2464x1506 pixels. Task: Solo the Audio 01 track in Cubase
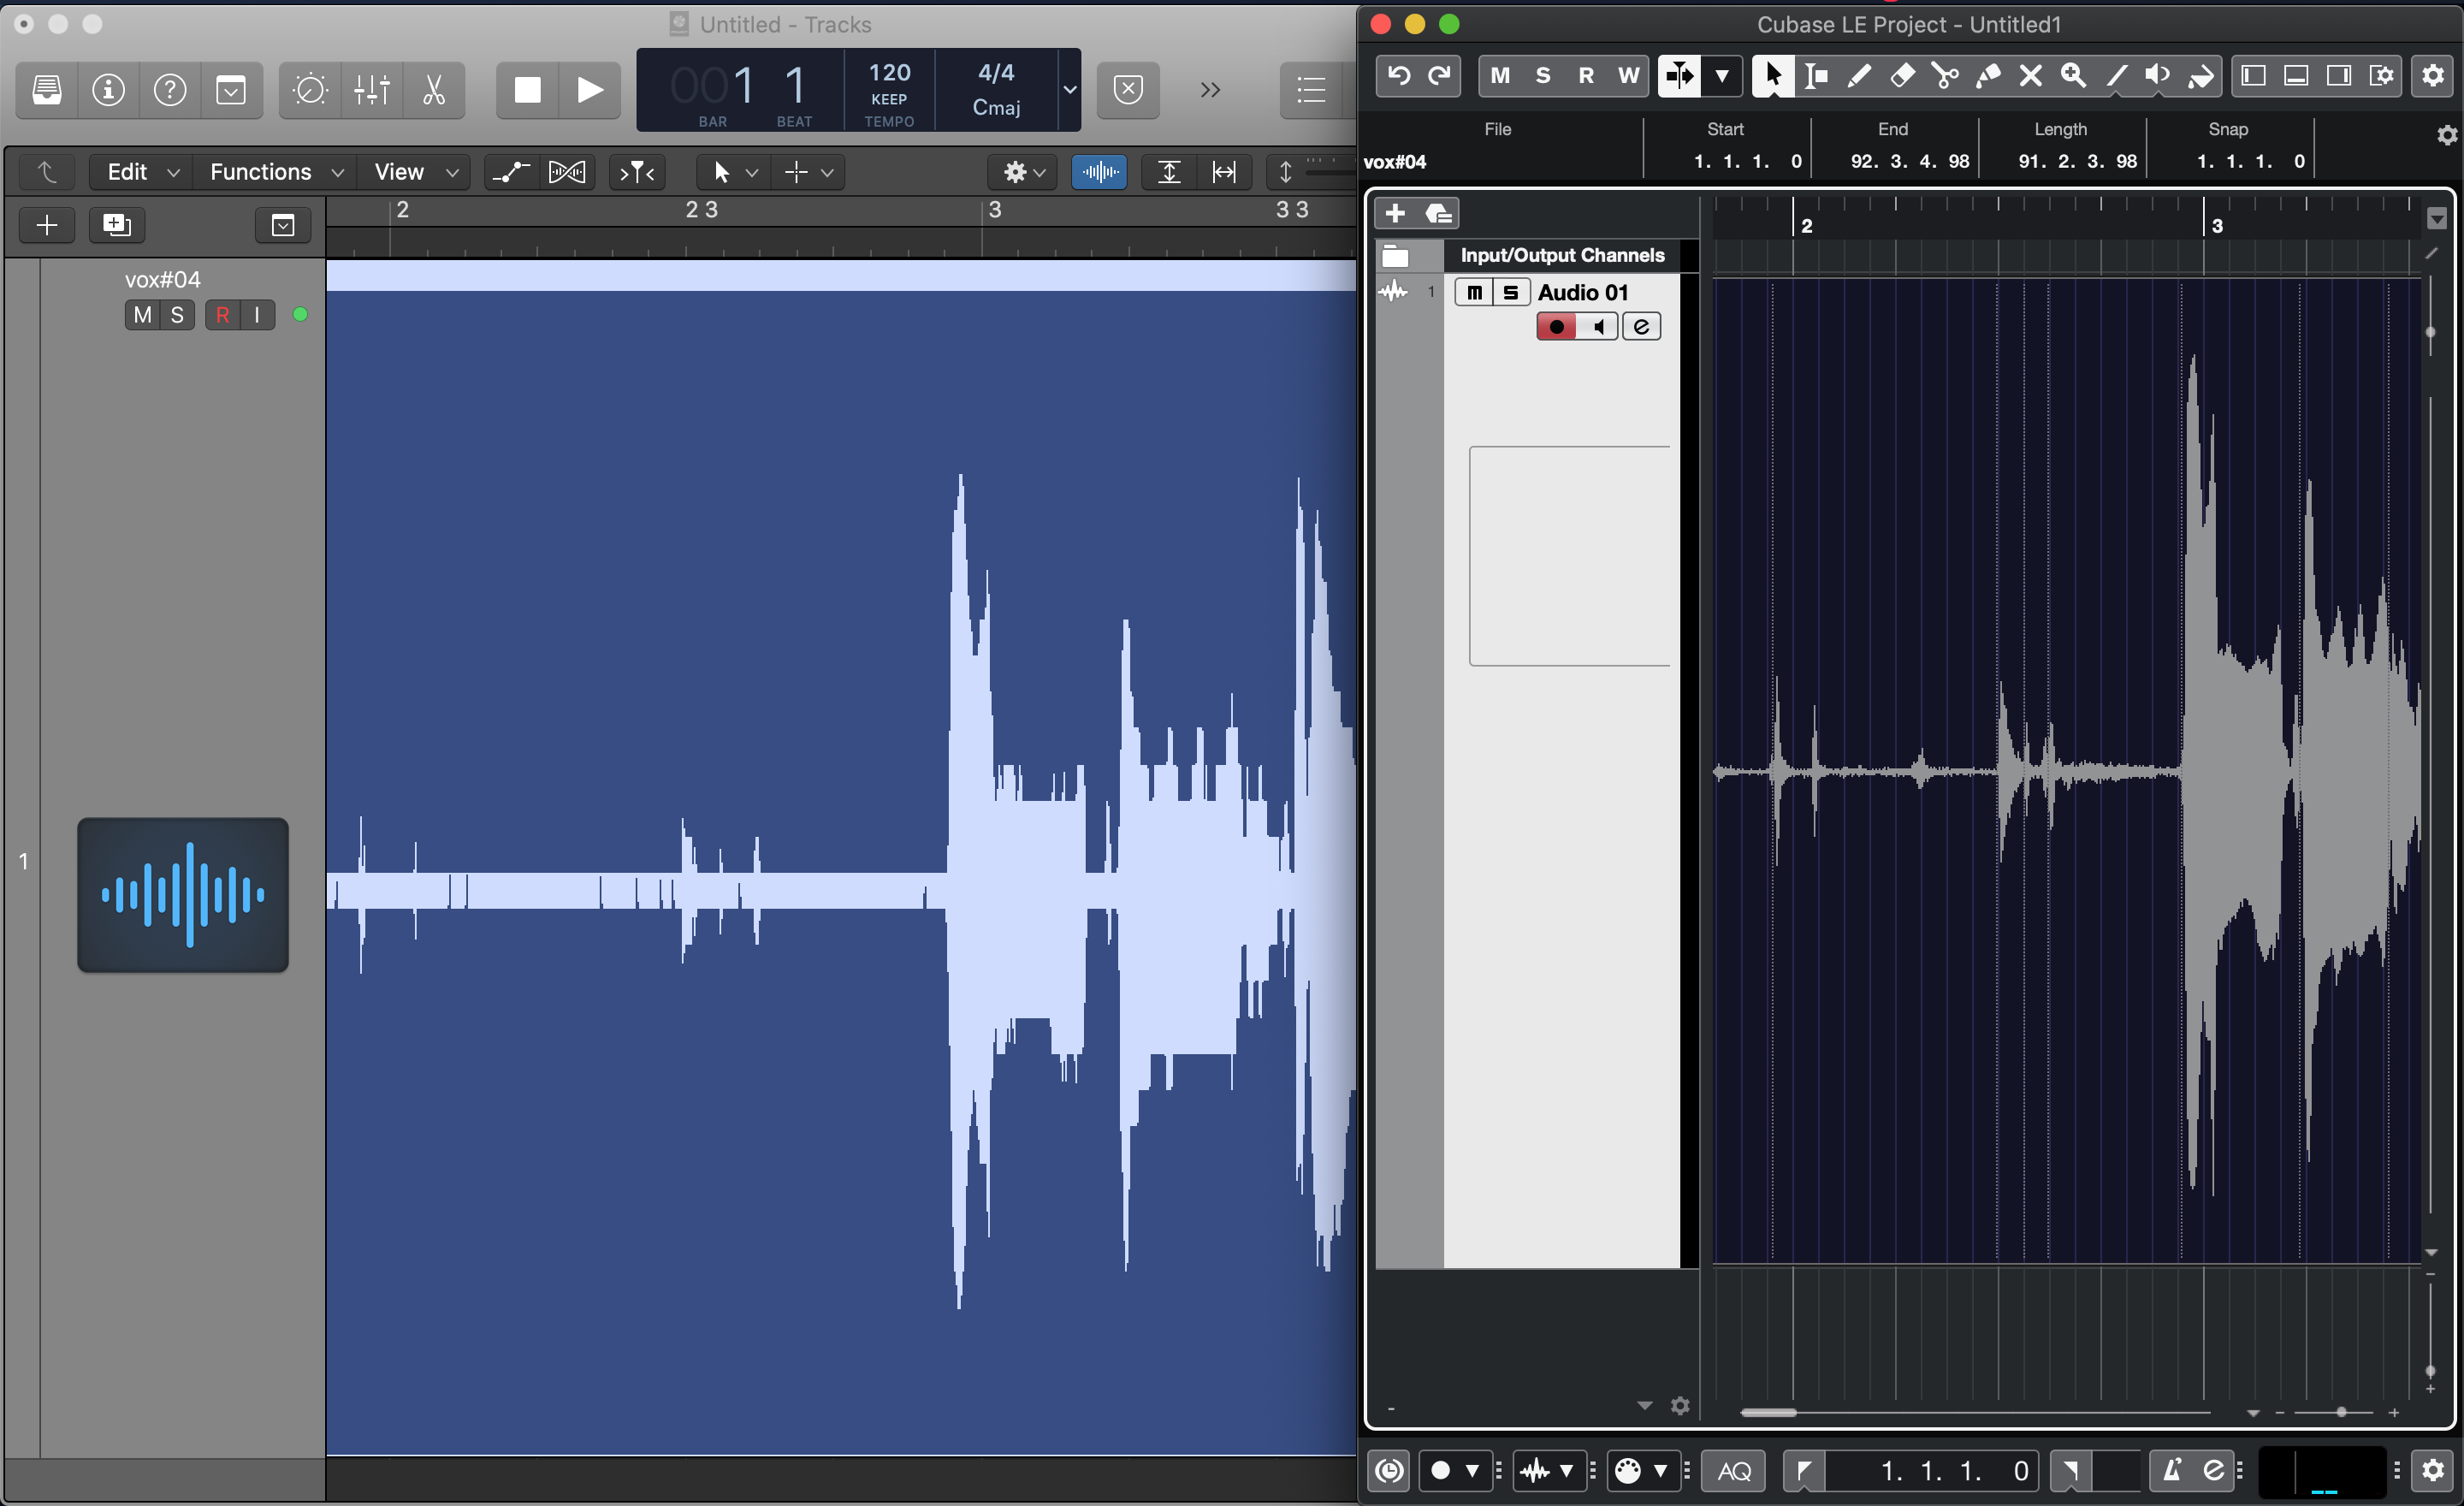click(x=1510, y=292)
